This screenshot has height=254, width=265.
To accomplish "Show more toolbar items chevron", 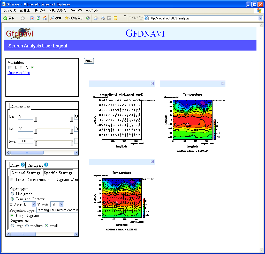I will [x=125, y=16].
